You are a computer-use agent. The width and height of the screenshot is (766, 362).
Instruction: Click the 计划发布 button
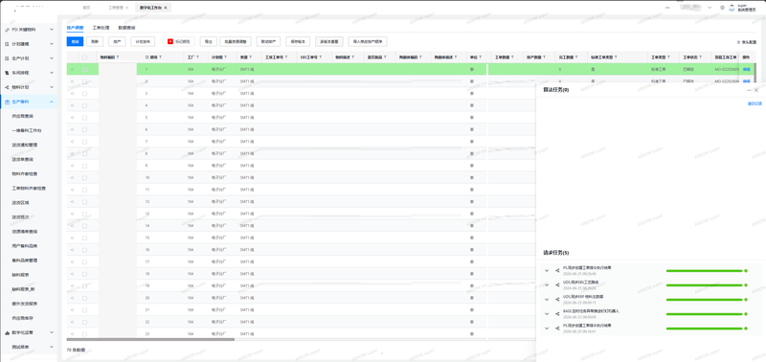[x=143, y=41]
